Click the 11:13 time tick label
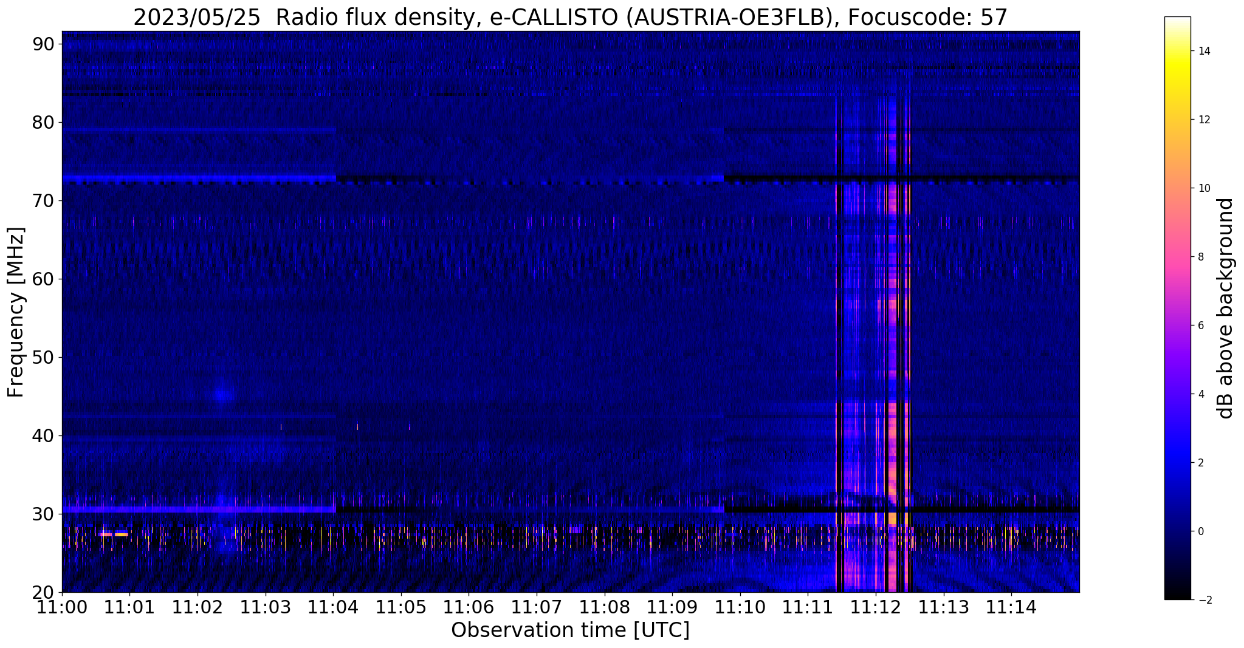The width and height of the screenshot is (1244, 648). (944, 607)
